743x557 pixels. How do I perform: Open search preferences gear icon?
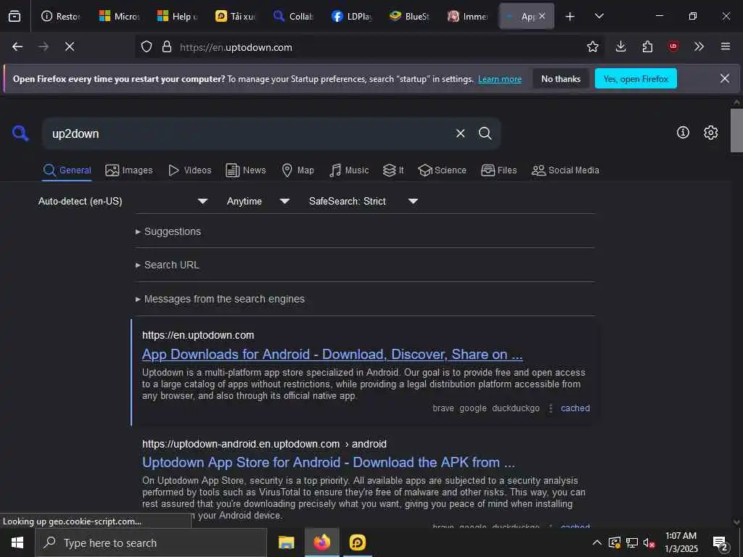[711, 133]
